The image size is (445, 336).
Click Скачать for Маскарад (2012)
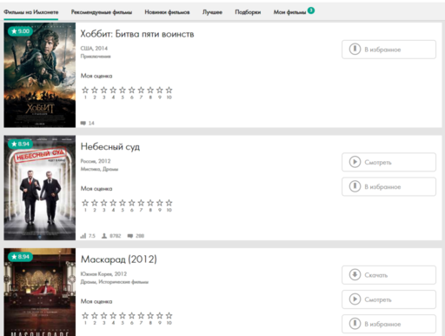389,275
